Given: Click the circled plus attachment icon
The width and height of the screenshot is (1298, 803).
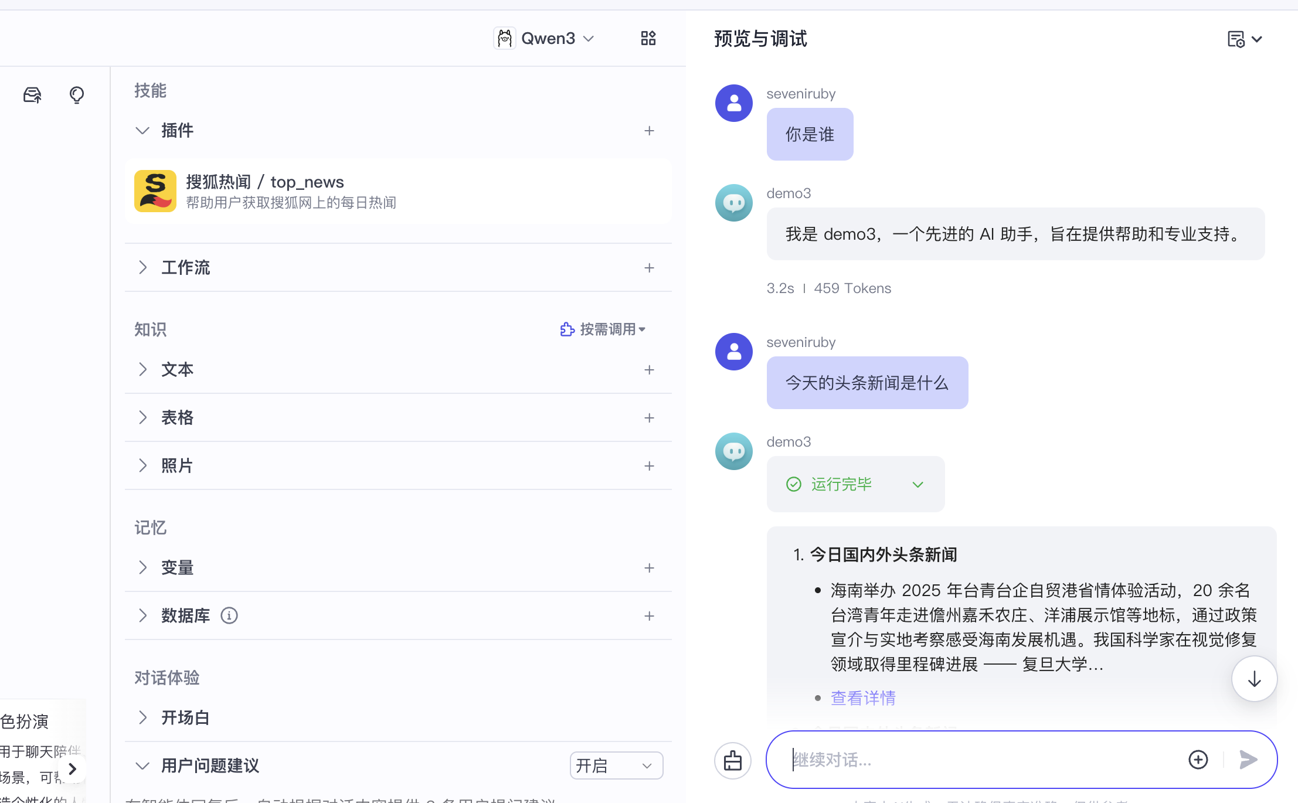Looking at the screenshot, I should click(1198, 760).
